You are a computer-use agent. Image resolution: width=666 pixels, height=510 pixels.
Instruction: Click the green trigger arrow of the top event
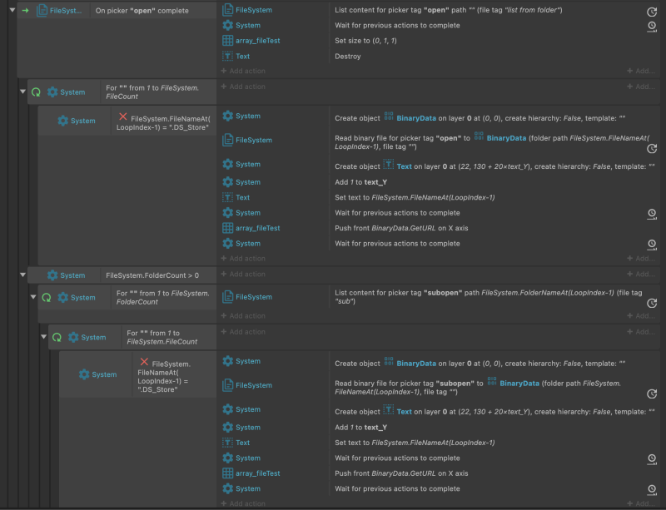26,11
